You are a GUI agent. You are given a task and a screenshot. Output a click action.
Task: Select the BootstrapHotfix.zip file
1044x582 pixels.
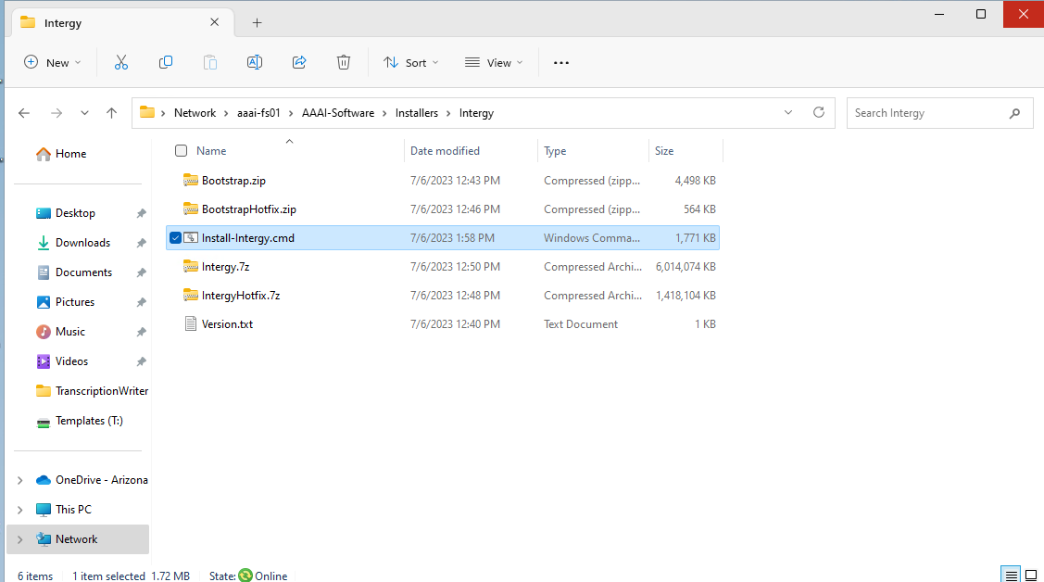tap(248, 209)
